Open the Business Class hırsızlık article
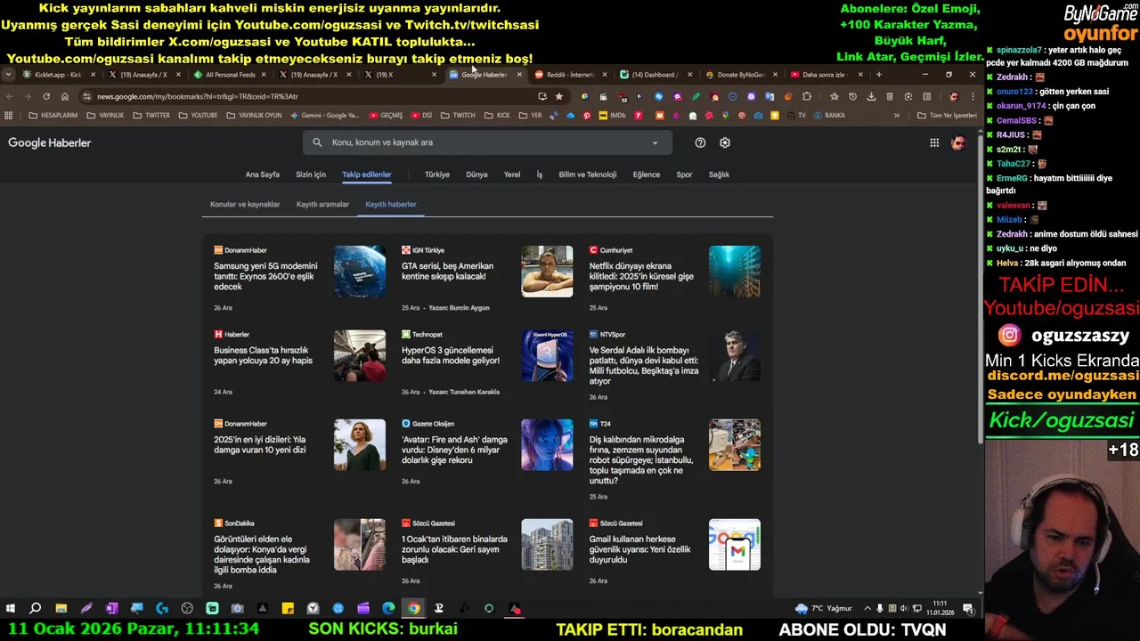 point(264,355)
